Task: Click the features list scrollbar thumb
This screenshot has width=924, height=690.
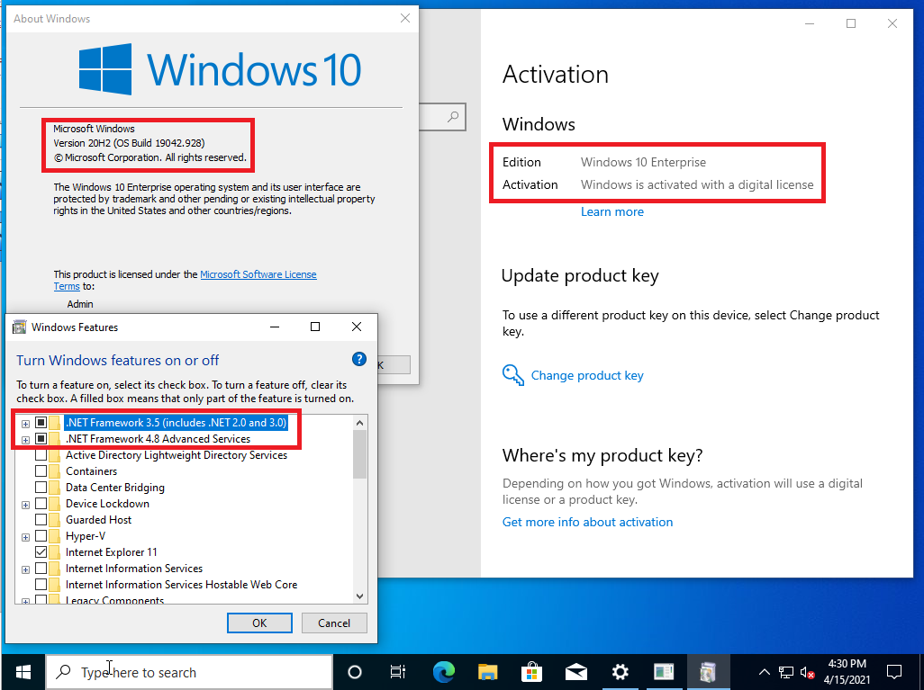Action: pyautogui.click(x=360, y=453)
